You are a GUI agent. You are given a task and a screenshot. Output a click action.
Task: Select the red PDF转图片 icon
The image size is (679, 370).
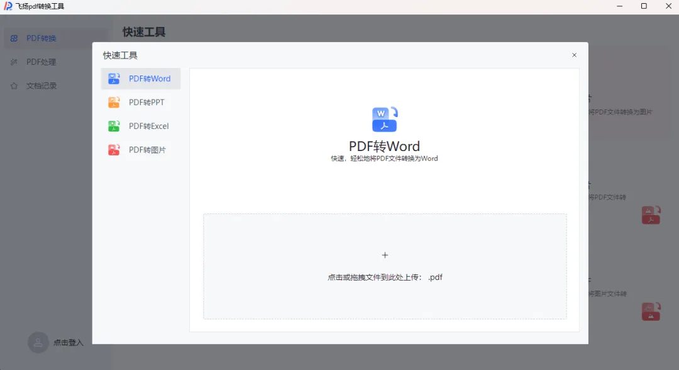pos(114,150)
